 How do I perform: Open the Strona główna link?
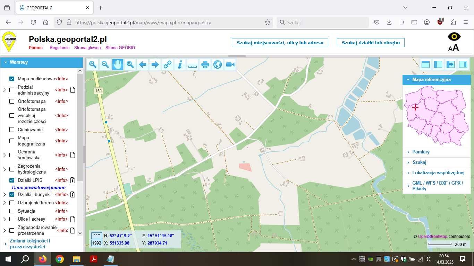coord(87,48)
